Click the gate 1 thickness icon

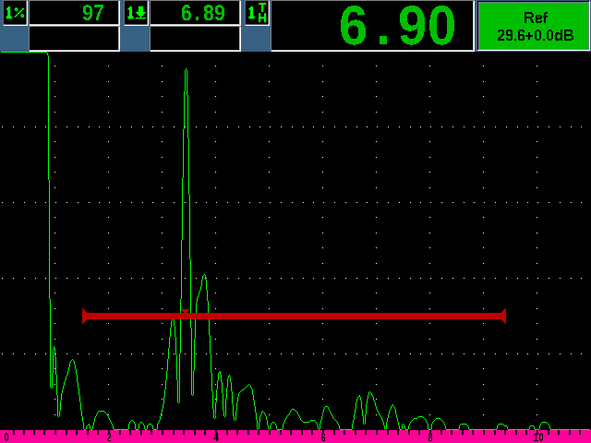pyautogui.click(x=258, y=13)
